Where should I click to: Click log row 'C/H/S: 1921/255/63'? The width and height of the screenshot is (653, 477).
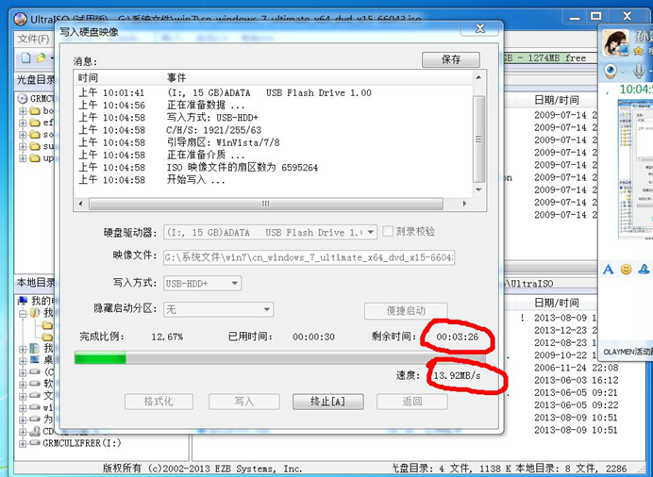click(213, 130)
